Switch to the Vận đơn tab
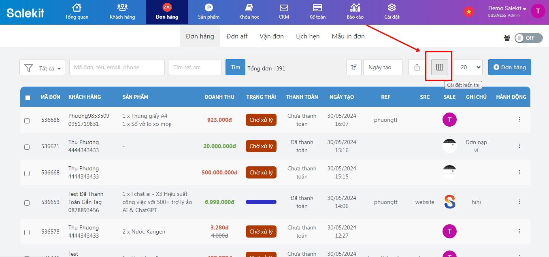 coord(272,36)
